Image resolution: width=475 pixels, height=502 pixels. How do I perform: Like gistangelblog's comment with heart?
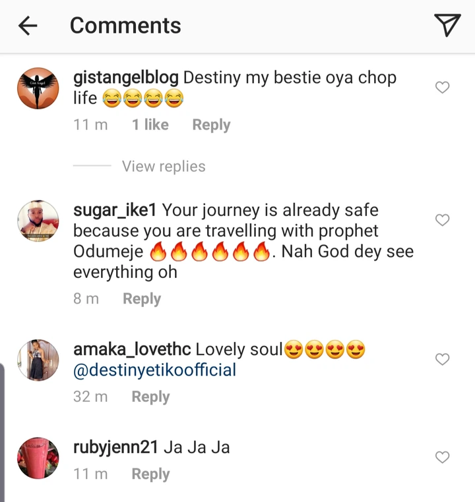click(x=443, y=87)
